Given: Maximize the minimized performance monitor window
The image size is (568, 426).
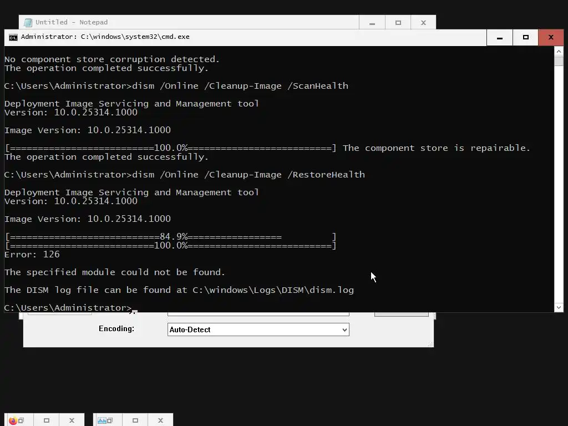Looking at the screenshot, I should click(135, 420).
